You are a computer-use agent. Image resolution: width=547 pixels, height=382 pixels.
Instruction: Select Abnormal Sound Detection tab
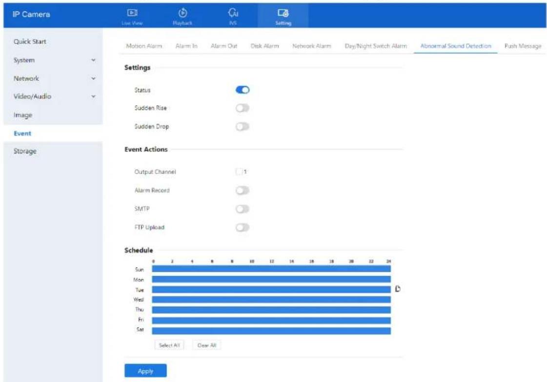pos(456,46)
